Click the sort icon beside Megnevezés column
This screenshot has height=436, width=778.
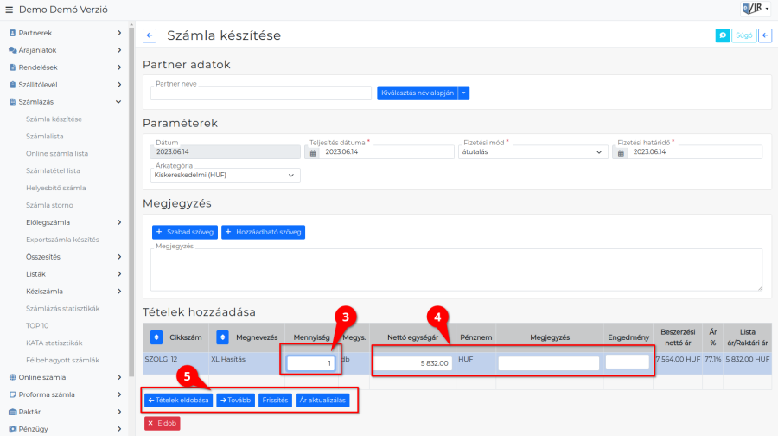(x=222, y=337)
